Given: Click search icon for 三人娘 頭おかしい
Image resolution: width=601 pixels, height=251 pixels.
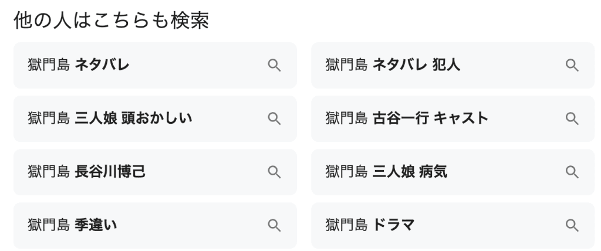Looking at the screenshot, I should tap(274, 118).
